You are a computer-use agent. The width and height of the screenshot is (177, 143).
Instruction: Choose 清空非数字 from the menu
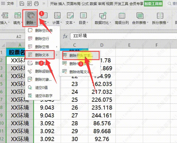[x=42, y=96]
